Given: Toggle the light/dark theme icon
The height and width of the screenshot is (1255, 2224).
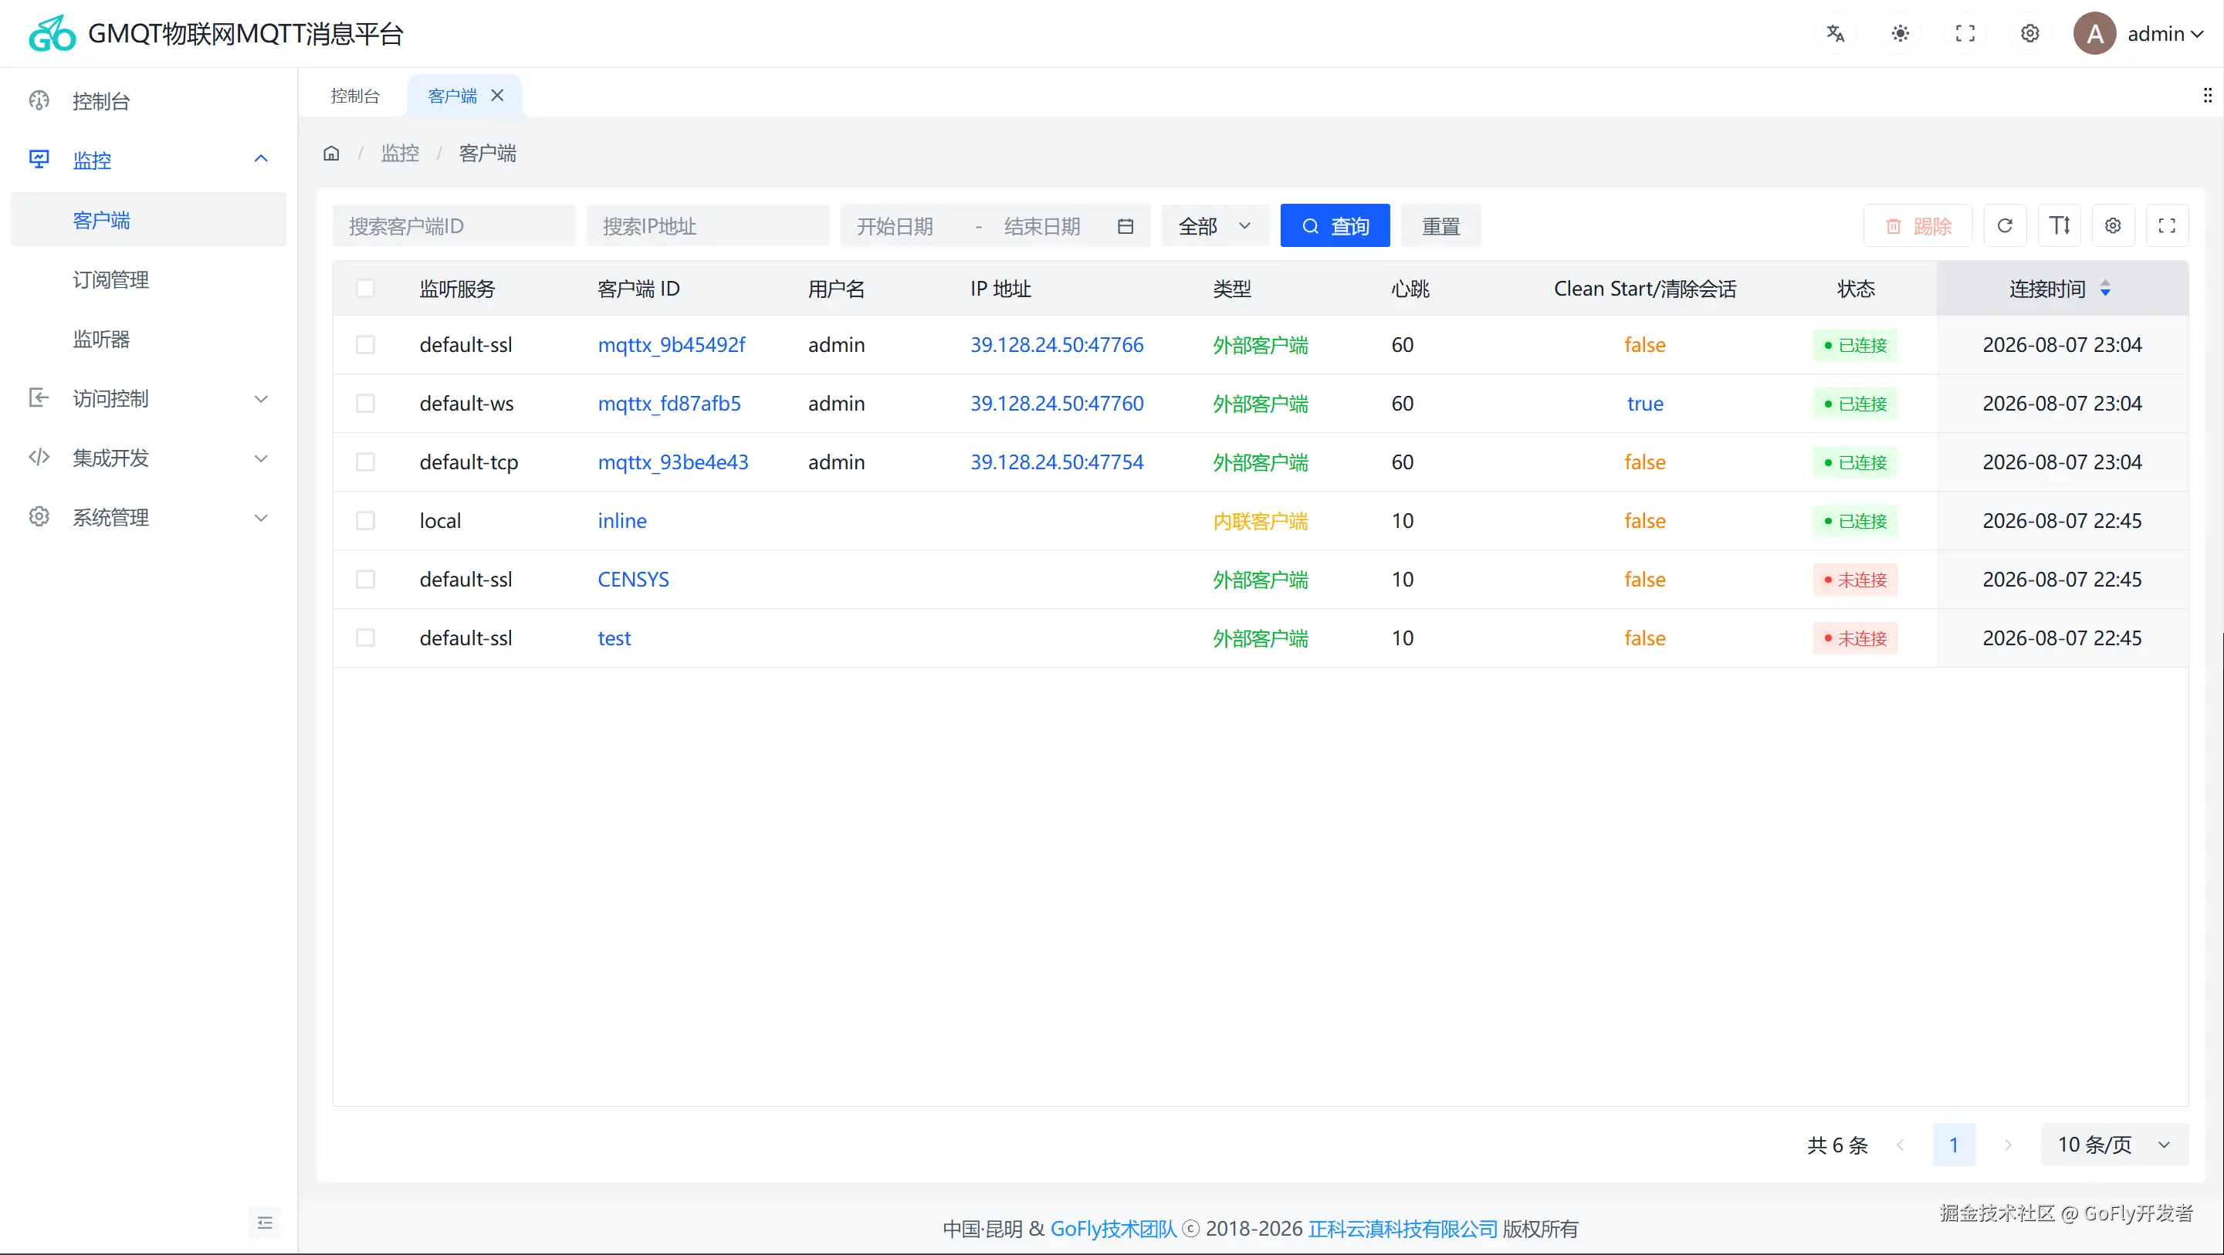Looking at the screenshot, I should point(1901,34).
